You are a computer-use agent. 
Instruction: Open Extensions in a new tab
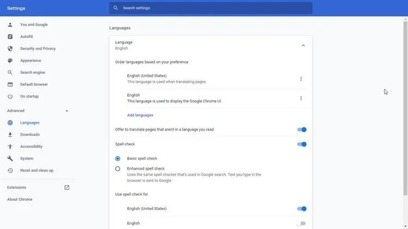pos(67,188)
